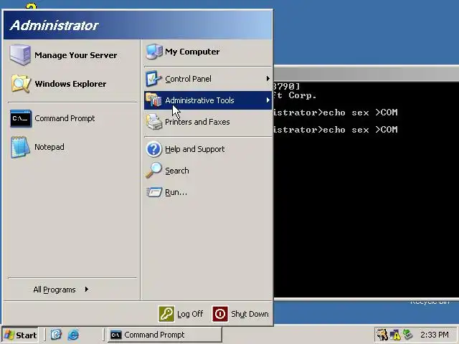Click the Control Panel label

188,79
